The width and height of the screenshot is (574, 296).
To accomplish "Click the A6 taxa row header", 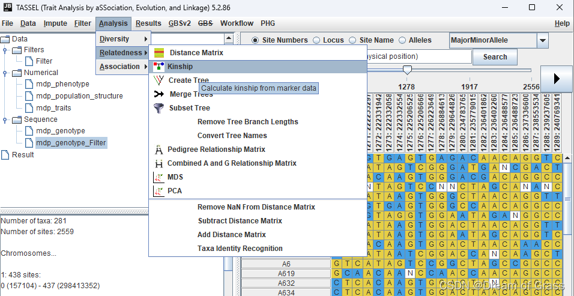I will [x=286, y=264].
